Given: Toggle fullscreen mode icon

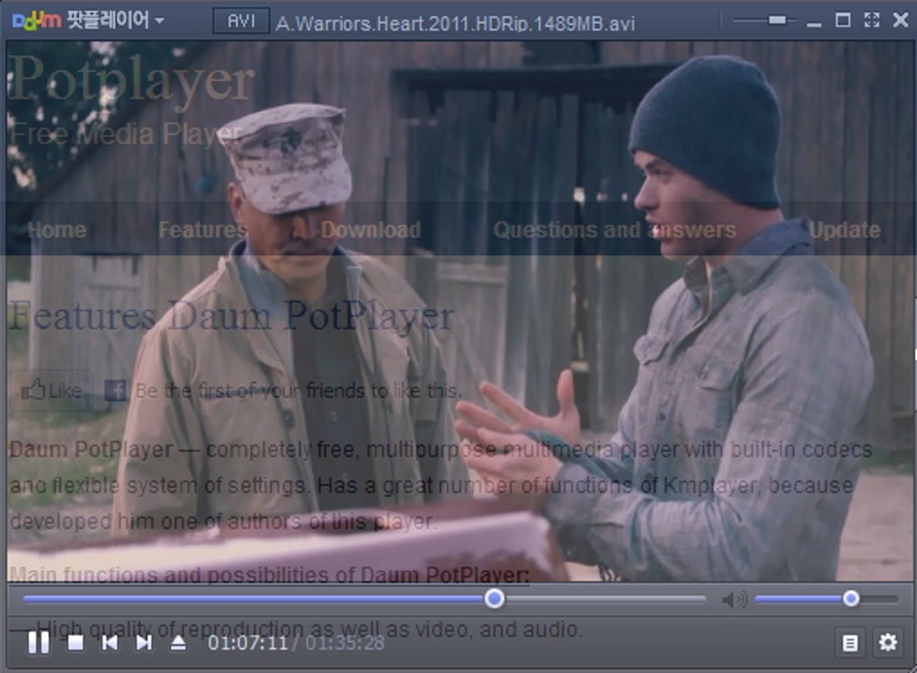Looking at the screenshot, I should 871,21.
